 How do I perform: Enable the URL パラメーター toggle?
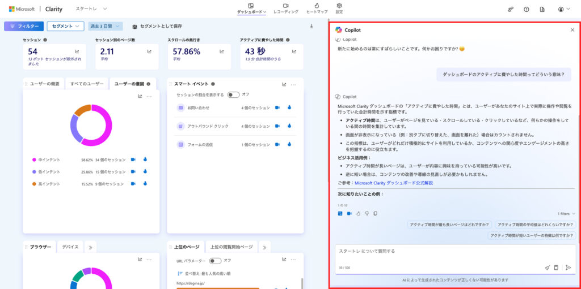(x=215, y=261)
